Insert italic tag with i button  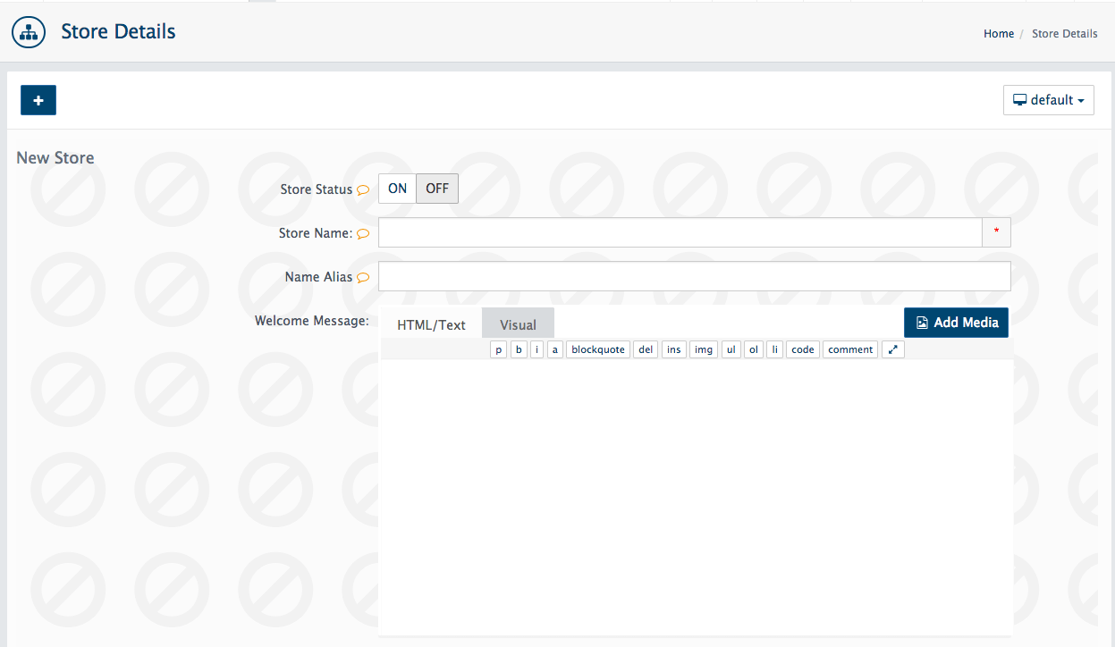pyautogui.click(x=536, y=349)
